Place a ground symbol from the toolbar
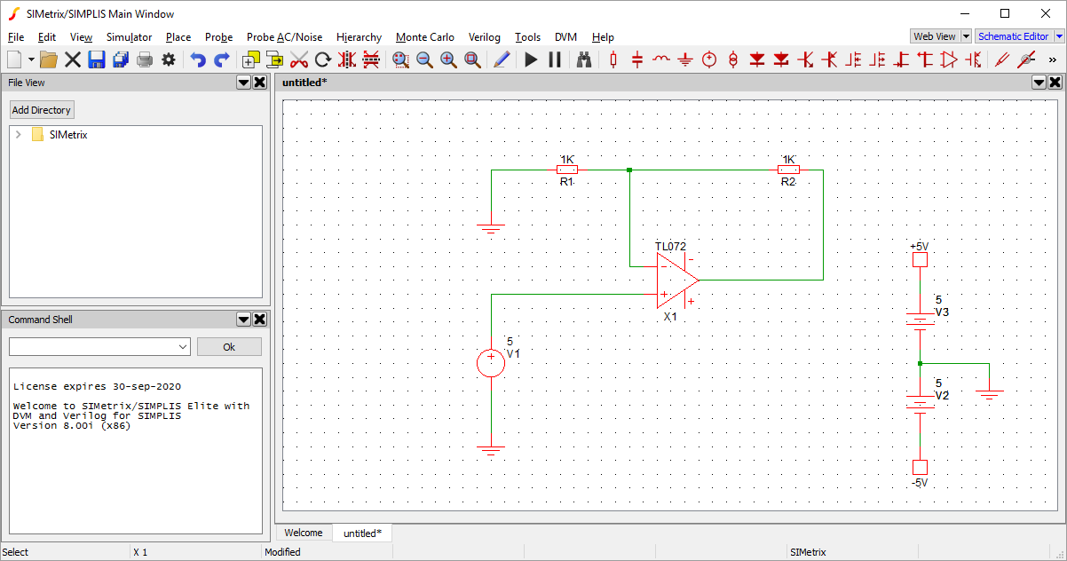The image size is (1067, 561). point(685,59)
